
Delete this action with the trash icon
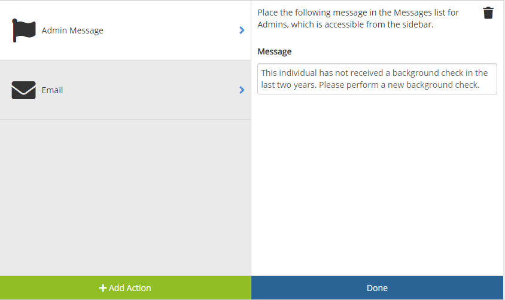point(488,13)
